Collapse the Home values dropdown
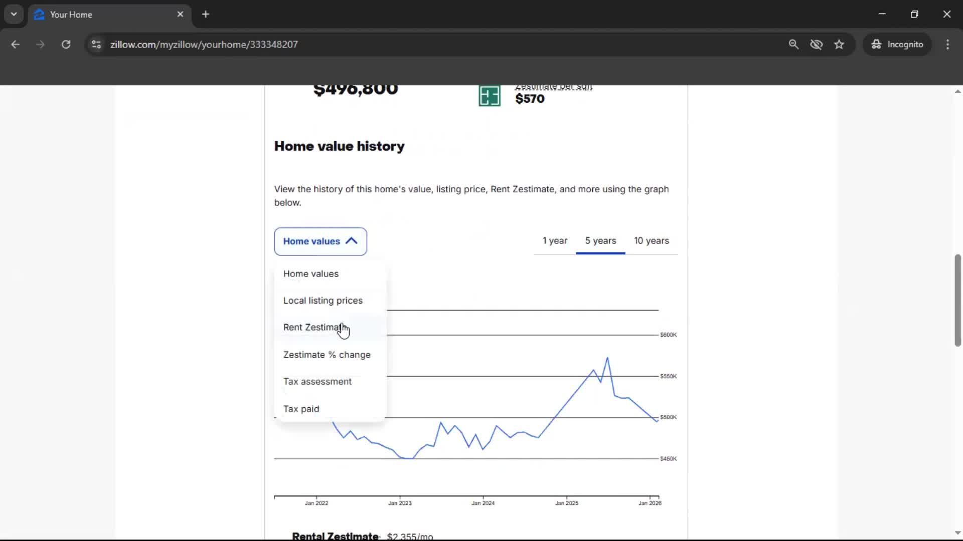The height and width of the screenshot is (541, 963). [x=320, y=241]
